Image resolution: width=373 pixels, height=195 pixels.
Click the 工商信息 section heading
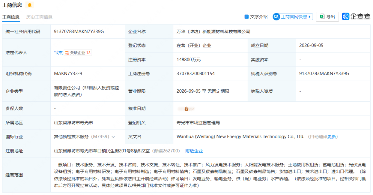tap(12, 5)
